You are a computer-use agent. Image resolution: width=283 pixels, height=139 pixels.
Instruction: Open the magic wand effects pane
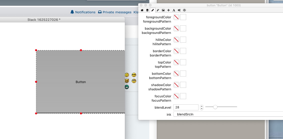158,10
